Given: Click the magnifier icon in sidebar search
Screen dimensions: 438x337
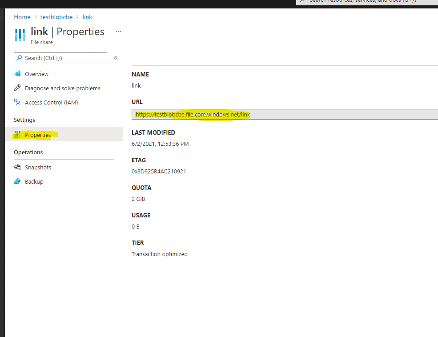Looking at the screenshot, I should (19, 58).
